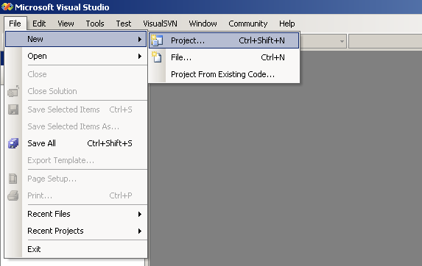Click the grayed Page Setup icon
The width and height of the screenshot is (422, 266).
coord(13,179)
